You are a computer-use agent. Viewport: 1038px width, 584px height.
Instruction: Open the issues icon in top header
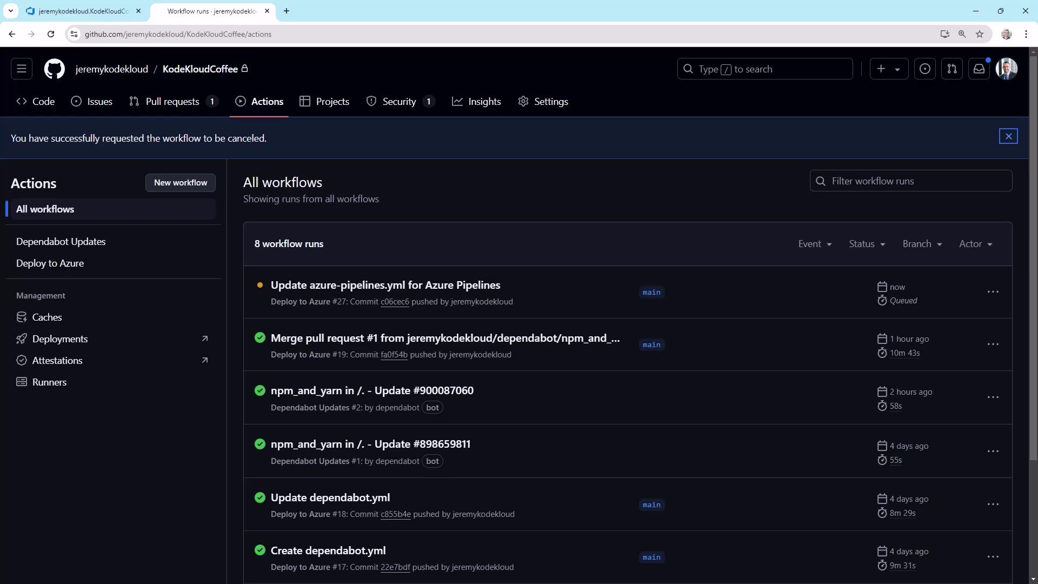(x=925, y=69)
